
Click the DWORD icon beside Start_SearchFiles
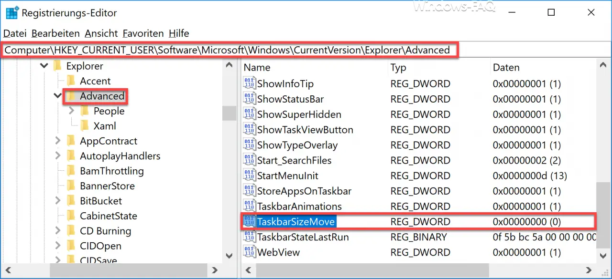tap(250, 160)
